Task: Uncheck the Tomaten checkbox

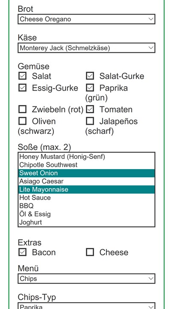Action: 90,109
